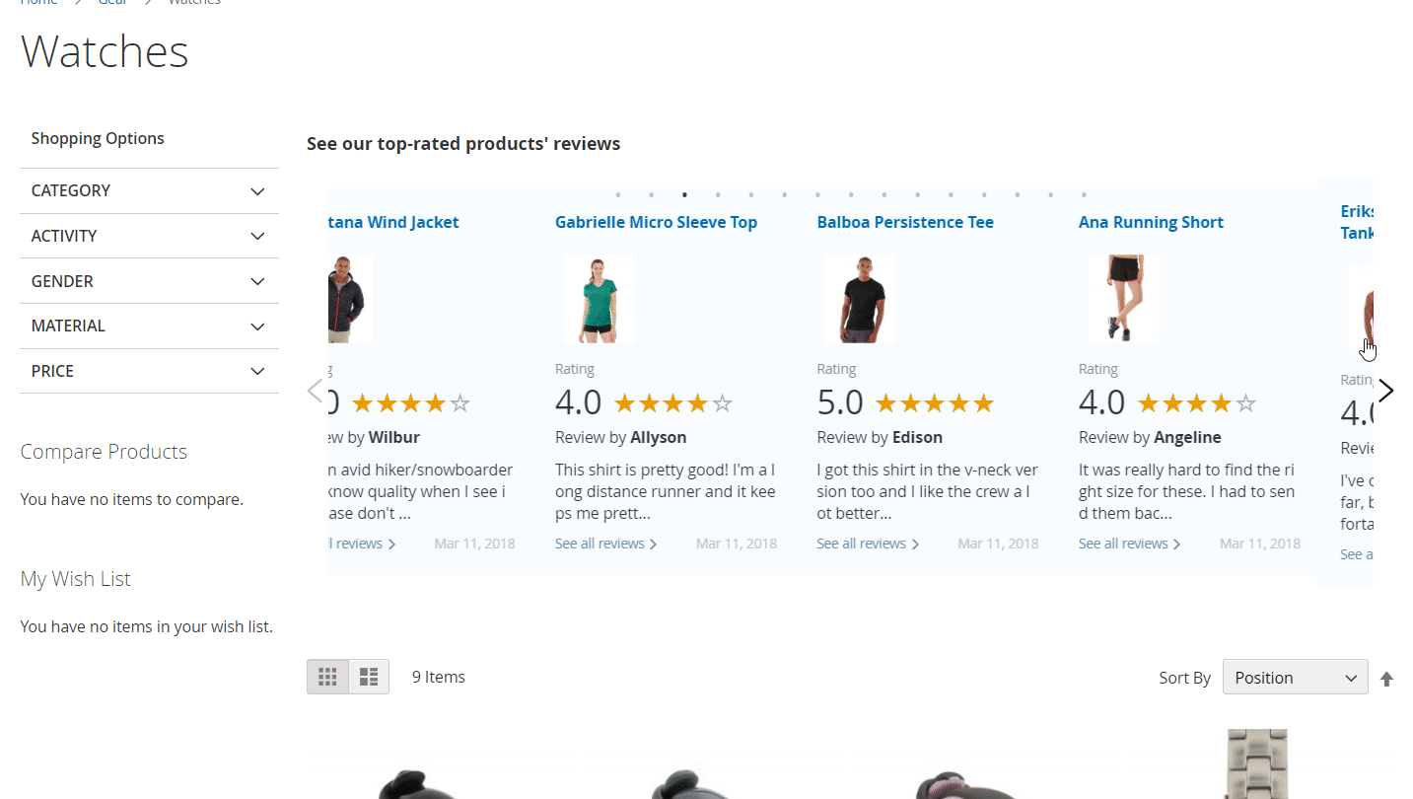Expand the ACTIVITY filter

coord(149,236)
